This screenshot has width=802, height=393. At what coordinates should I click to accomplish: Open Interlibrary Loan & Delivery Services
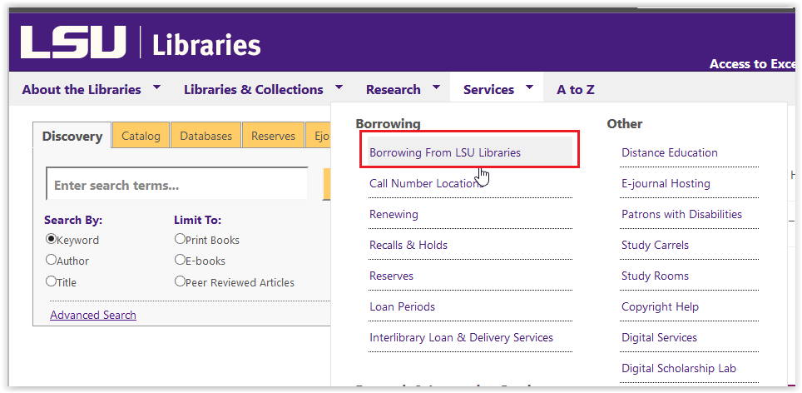(461, 337)
